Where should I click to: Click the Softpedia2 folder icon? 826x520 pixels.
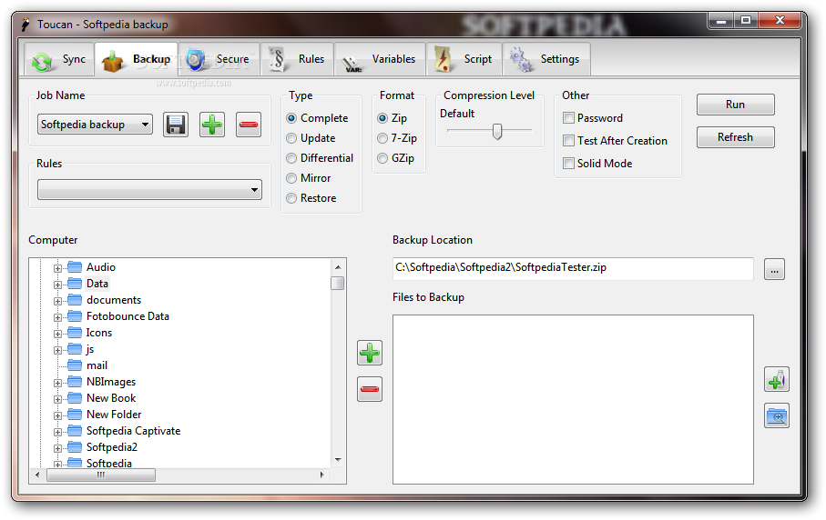click(75, 447)
